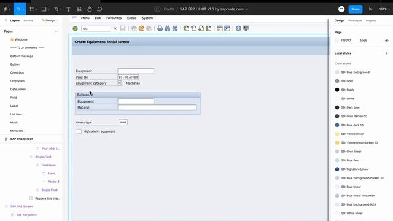Image resolution: width=393 pixels, height=221 pixels.
Task: Click the SAP Last Page icon
Action: [x=209, y=29]
